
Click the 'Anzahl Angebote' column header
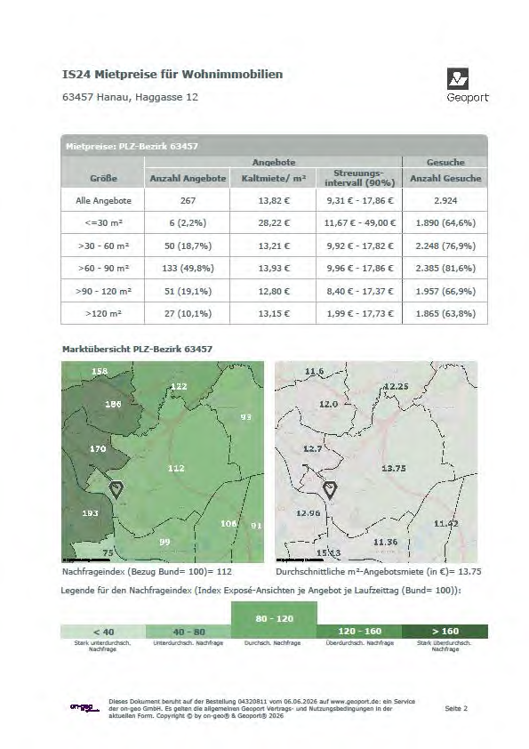tap(188, 178)
